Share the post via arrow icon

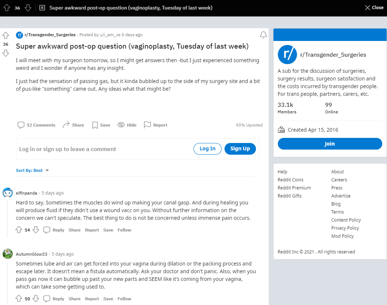pyautogui.click(x=73, y=125)
